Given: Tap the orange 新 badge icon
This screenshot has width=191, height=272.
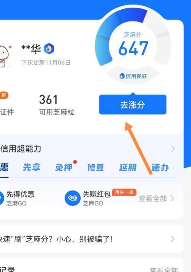Looking at the screenshot, I should click(x=4, y=95).
